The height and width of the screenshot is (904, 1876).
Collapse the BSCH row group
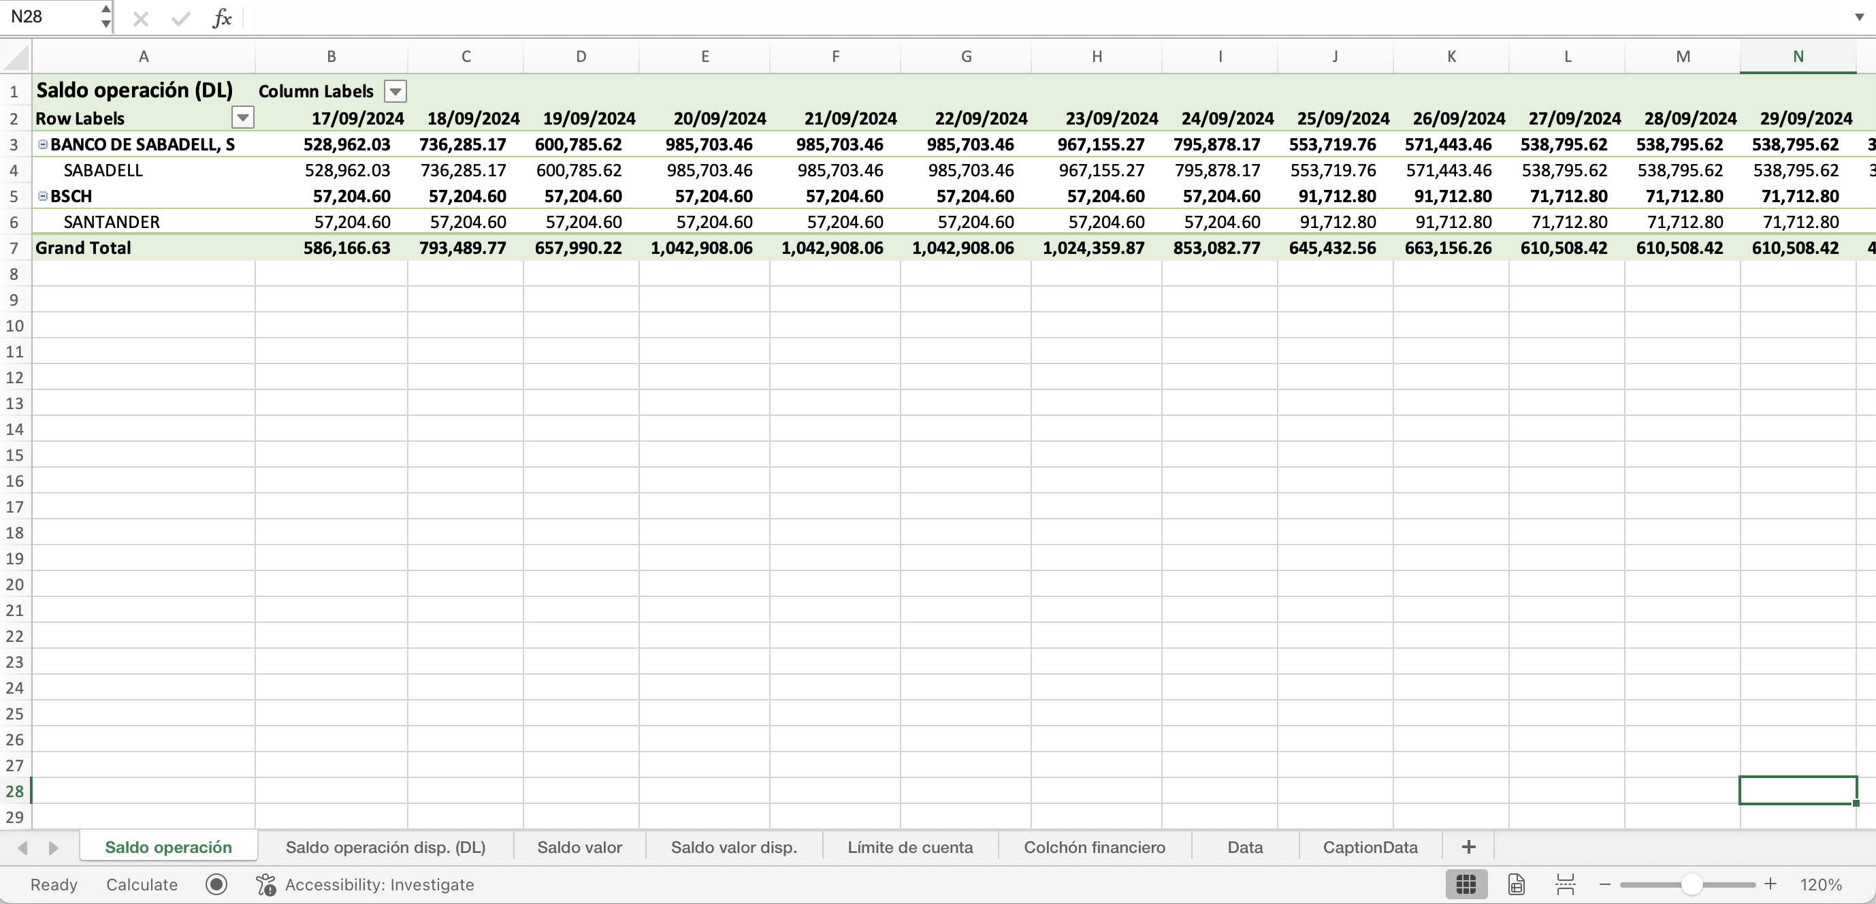42,196
